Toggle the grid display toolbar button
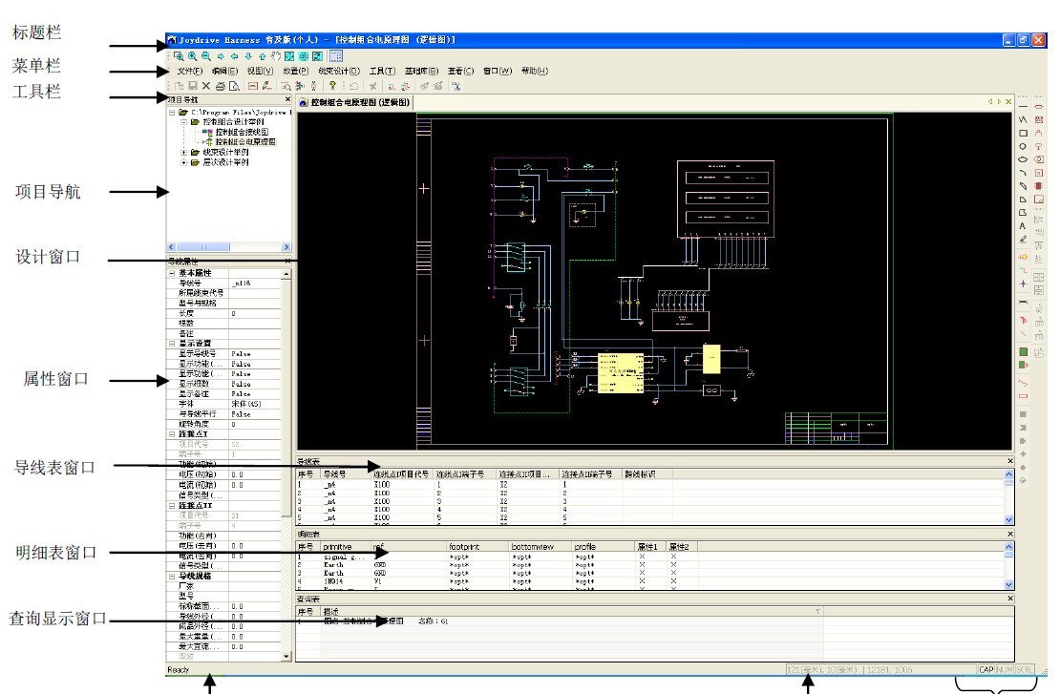Image resolution: width=1060 pixels, height=694 pixels. pyautogui.click(x=336, y=57)
